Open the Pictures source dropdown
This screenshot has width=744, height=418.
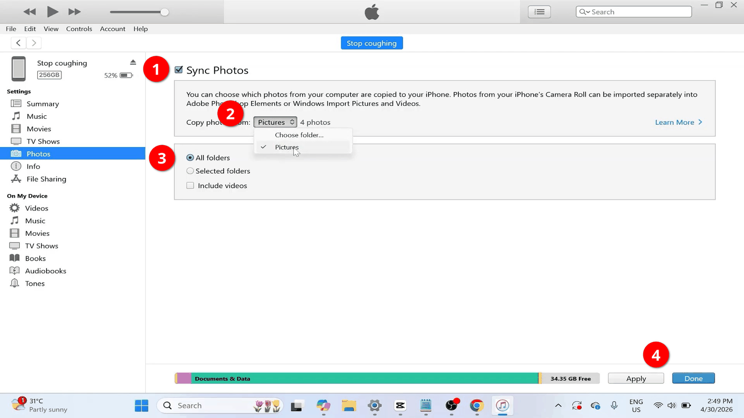275,122
